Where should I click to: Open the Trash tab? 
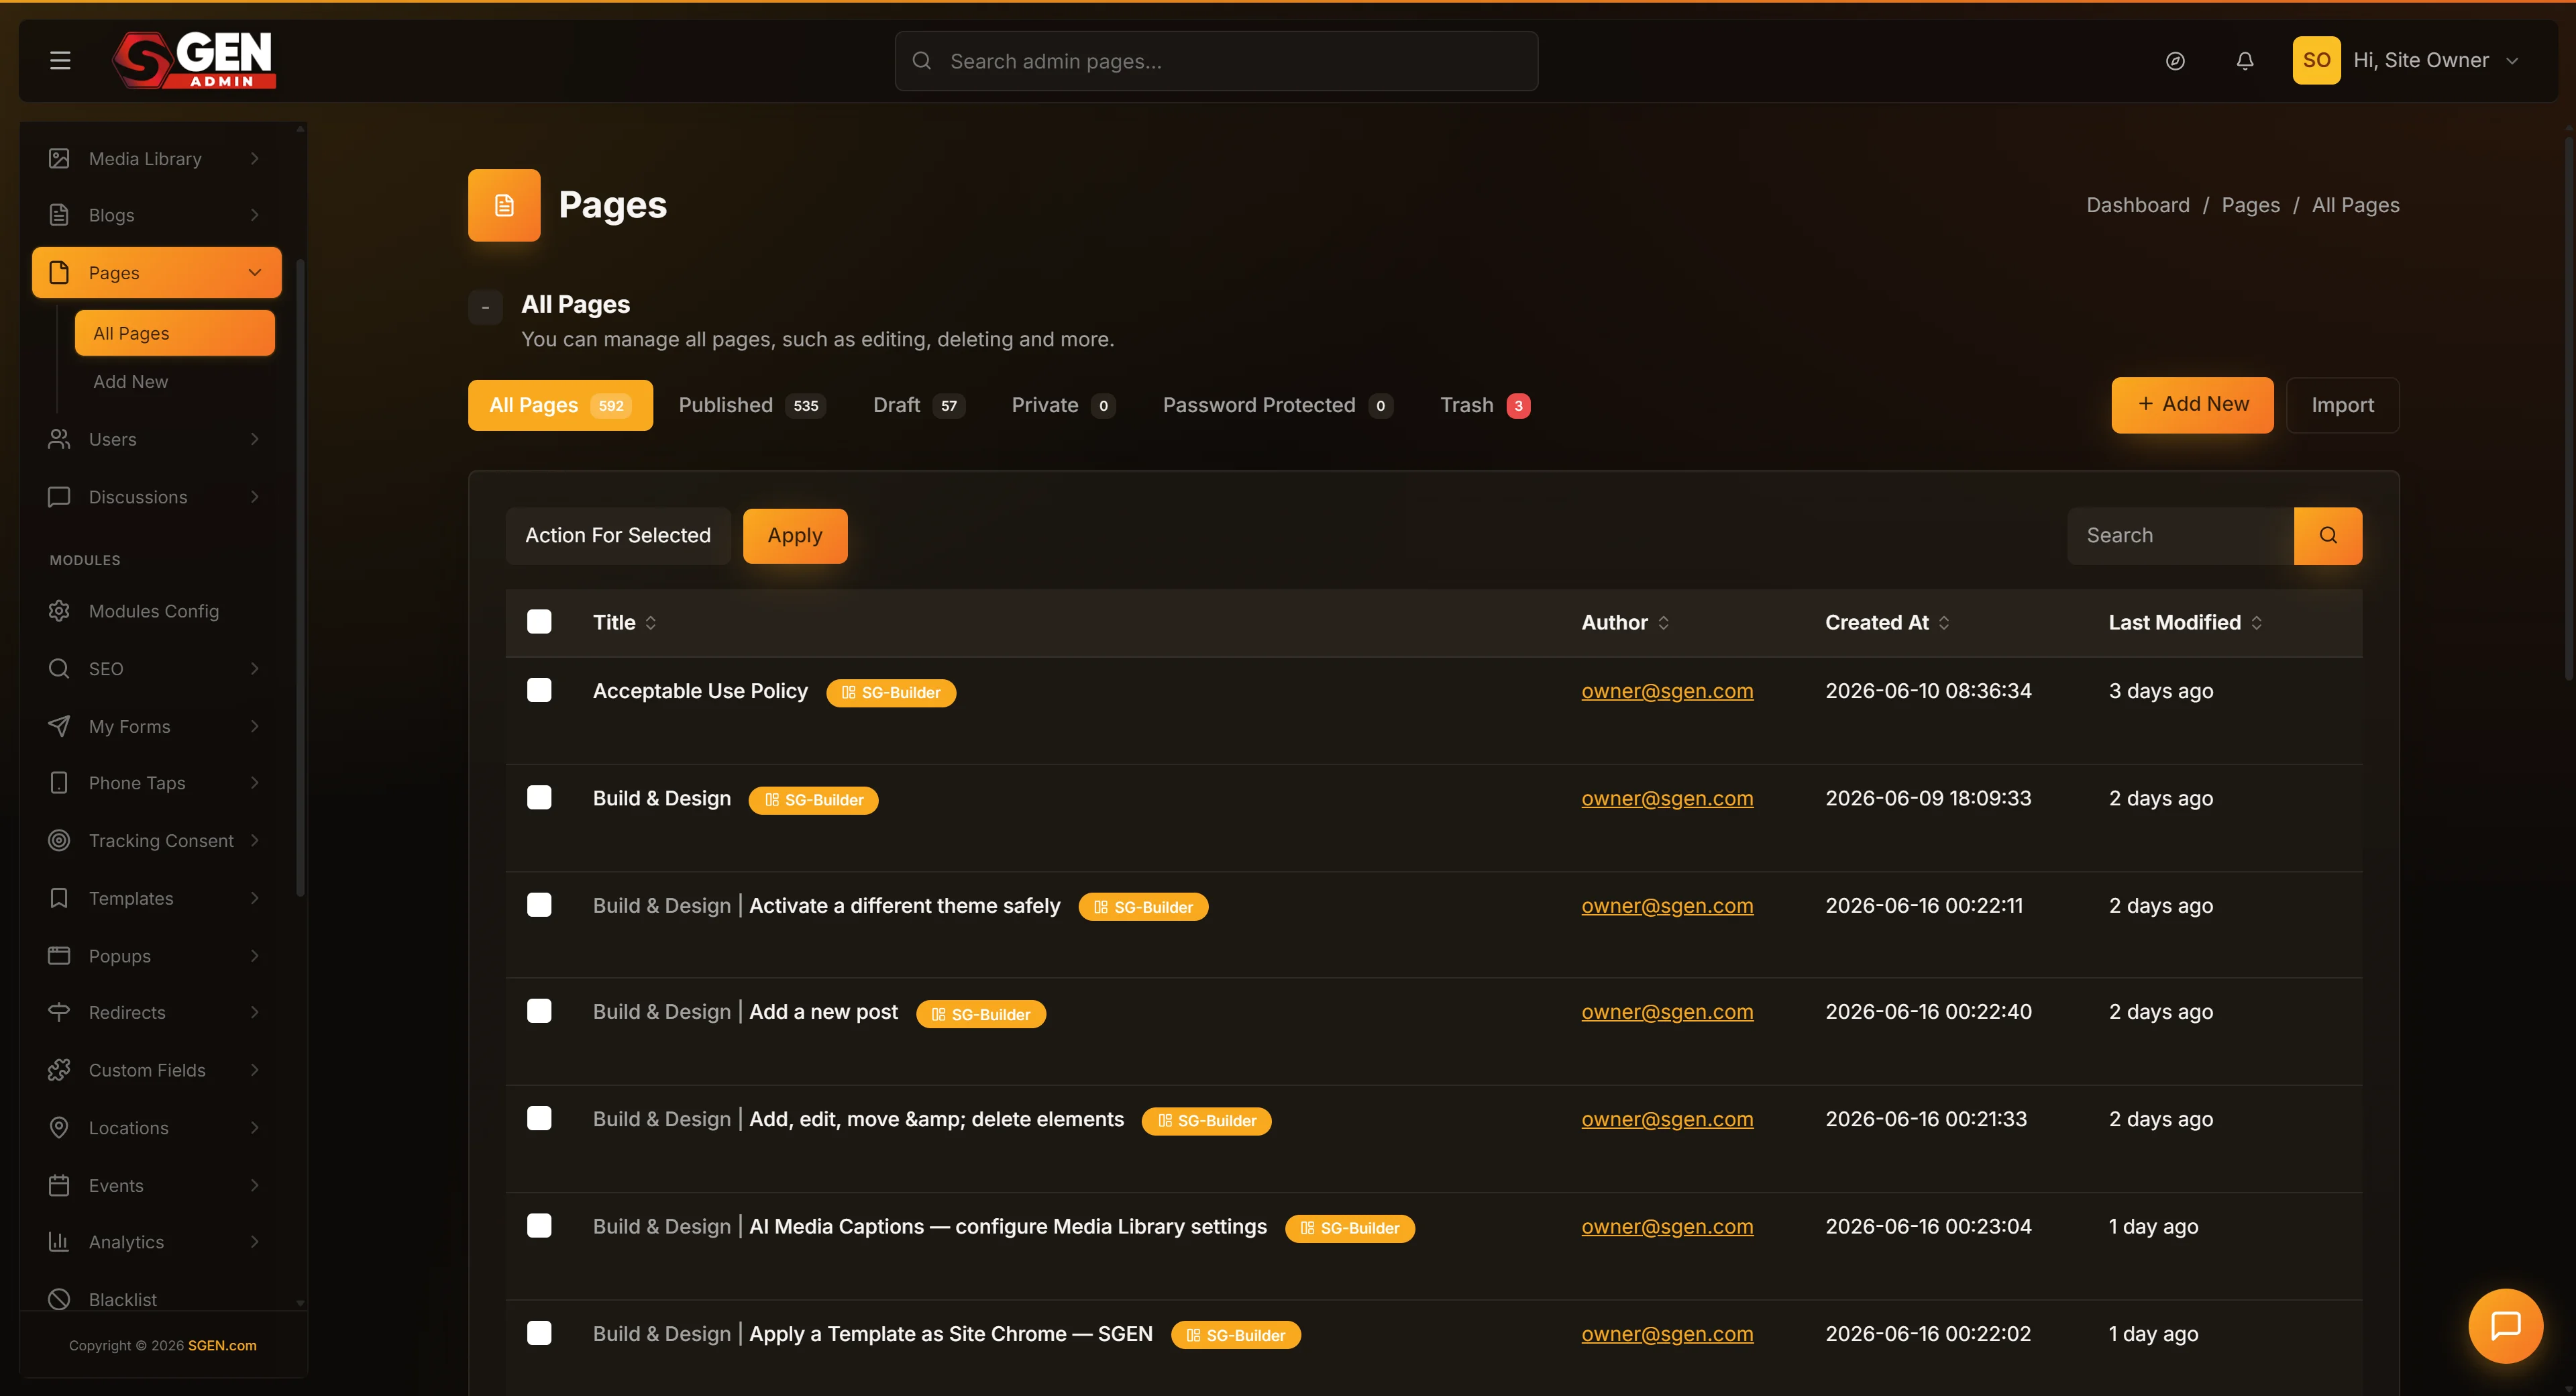click(1485, 405)
